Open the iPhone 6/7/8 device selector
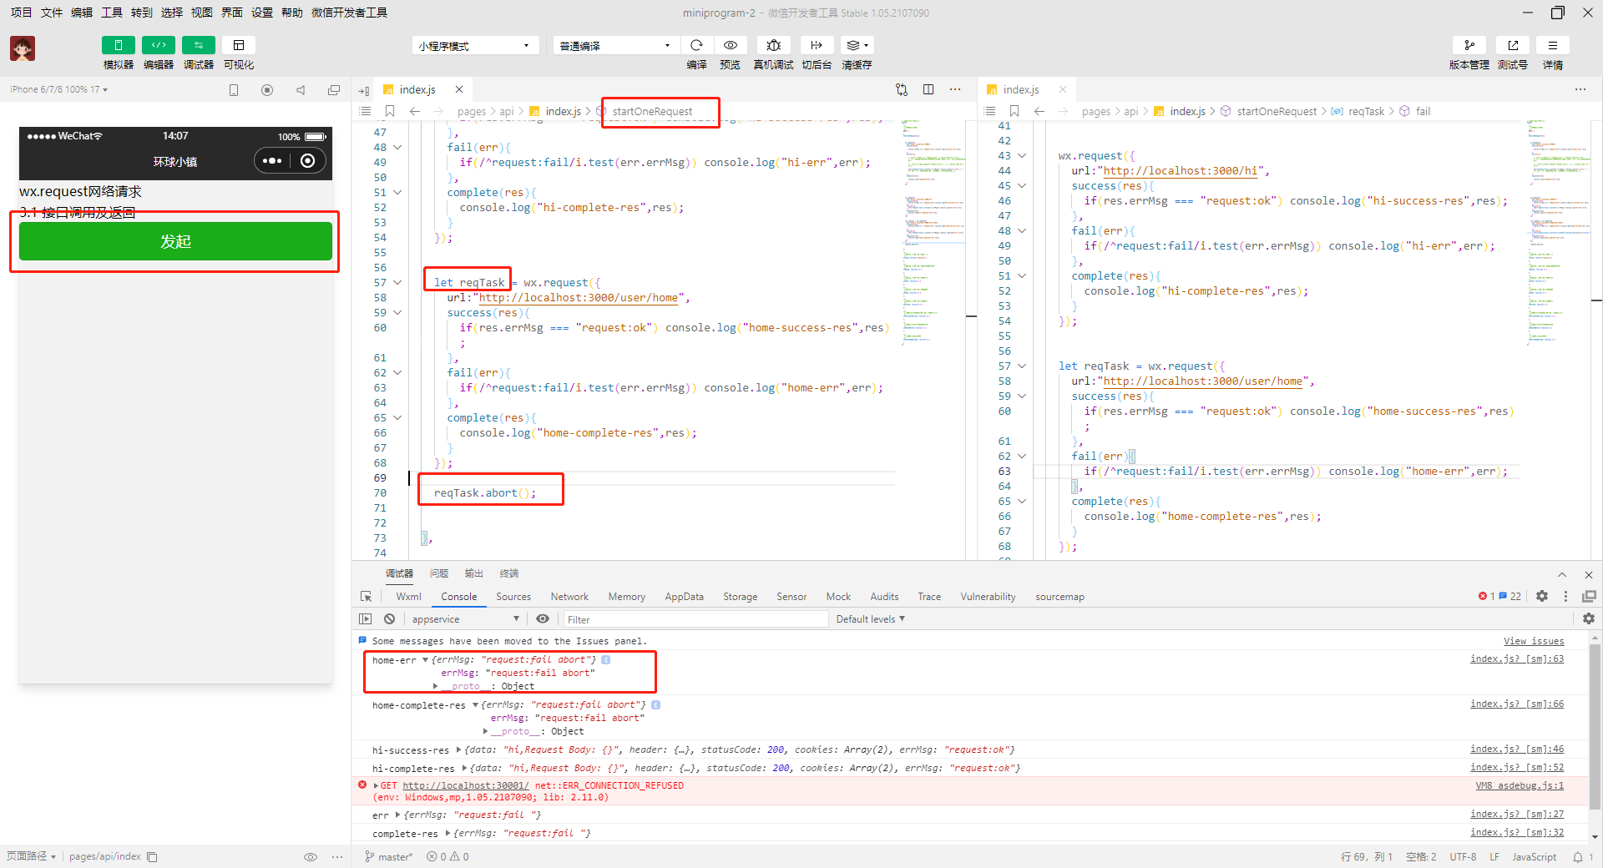 click(58, 89)
